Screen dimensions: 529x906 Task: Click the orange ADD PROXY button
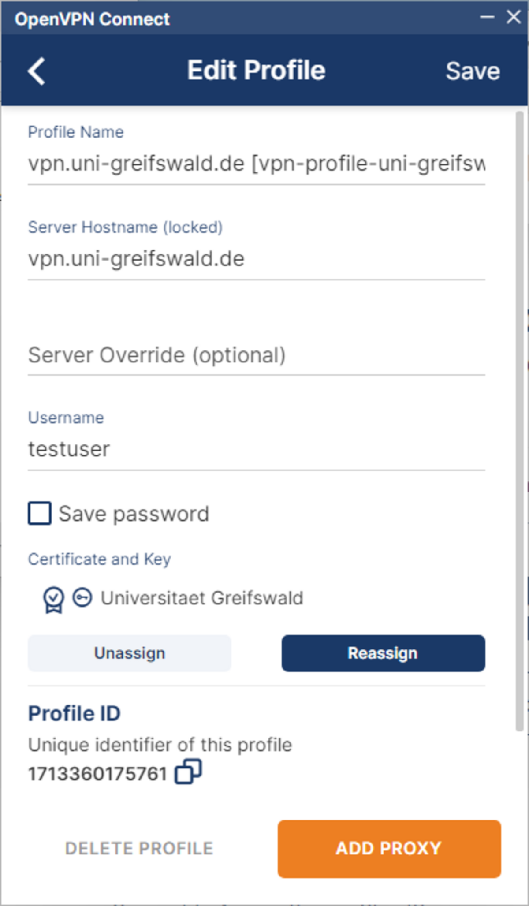pos(389,849)
